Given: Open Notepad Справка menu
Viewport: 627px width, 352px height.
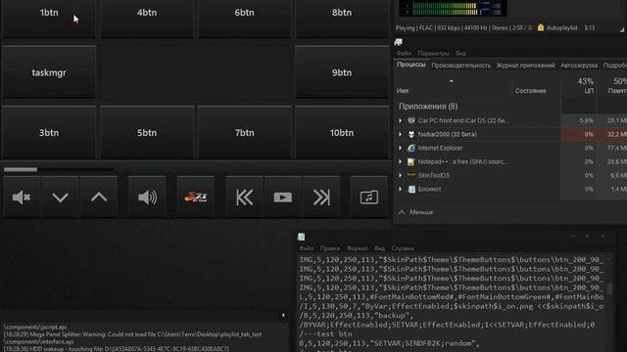Looking at the screenshot, I should click(x=403, y=248).
